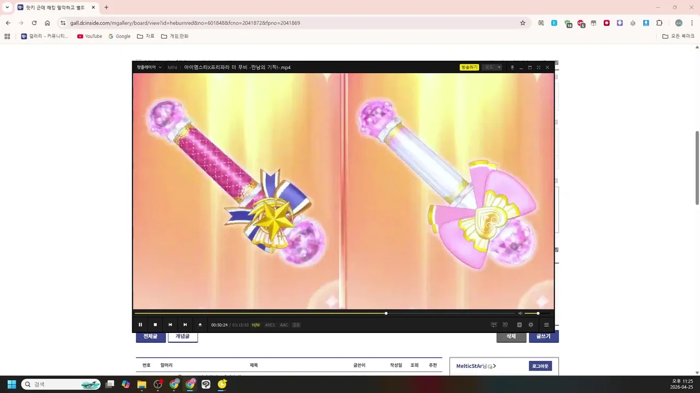Pin the player always on top
The image size is (700, 393).
click(x=512, y=67)
